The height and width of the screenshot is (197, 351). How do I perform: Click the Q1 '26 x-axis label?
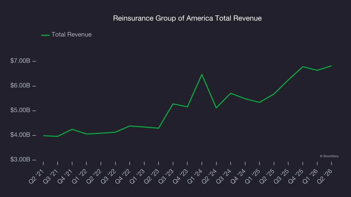(310, 176)
